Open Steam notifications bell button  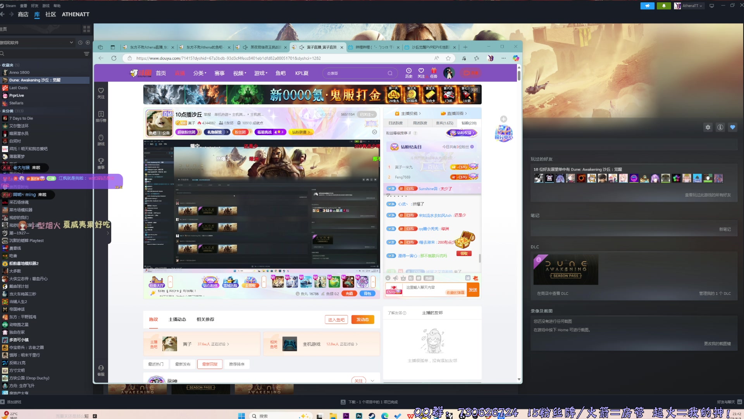coord(664,6)
